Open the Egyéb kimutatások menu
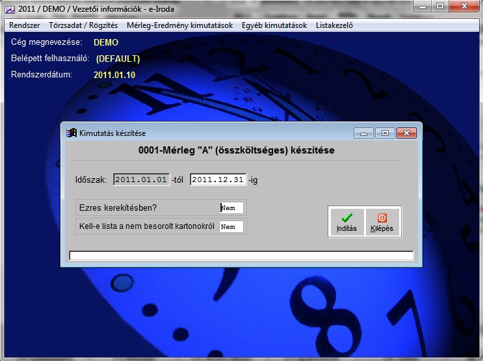This screenshot has height=361, width=483. click(274, 25)
